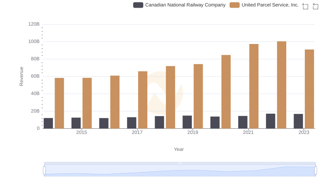Click the 2021 x-axis label
Screen dimensions: 323x186
[248, 132]
